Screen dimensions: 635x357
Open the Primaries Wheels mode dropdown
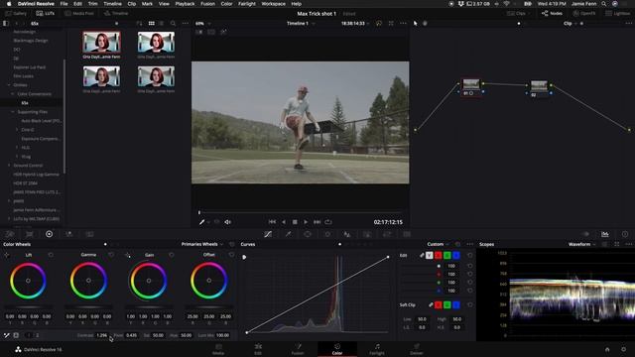click(202, 244)
